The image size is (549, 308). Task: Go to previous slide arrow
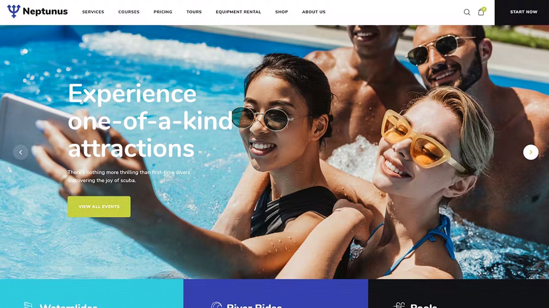tap(21, 152)
